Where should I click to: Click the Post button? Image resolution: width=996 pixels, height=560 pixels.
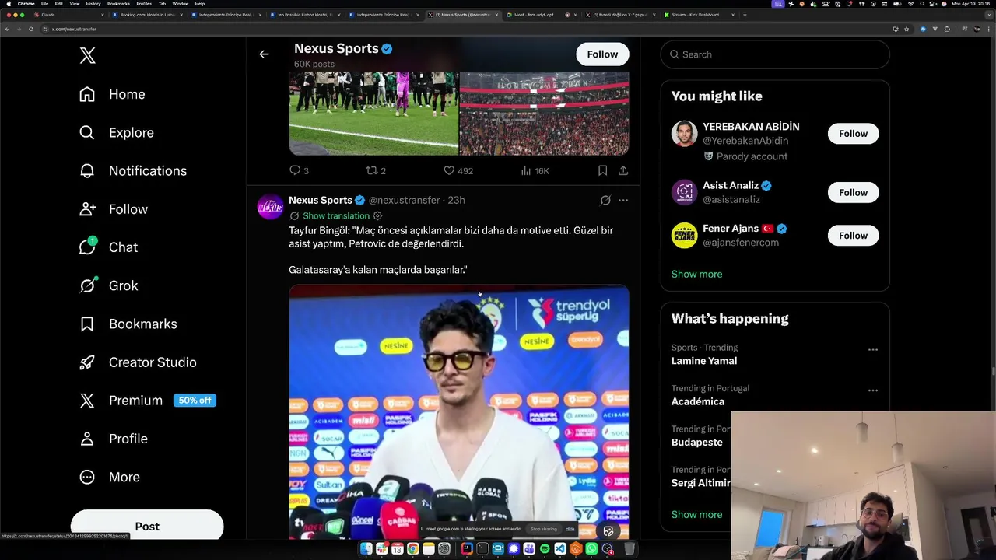click(x=147, y=527)
